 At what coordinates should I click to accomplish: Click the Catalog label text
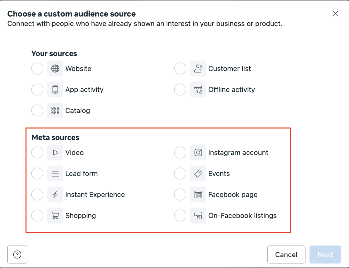(x=77, y=111)
